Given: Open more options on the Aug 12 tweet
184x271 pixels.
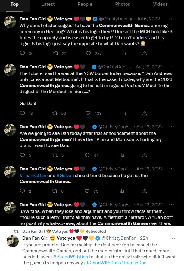Looking at the screenshot, I should (x=171, y=67).
